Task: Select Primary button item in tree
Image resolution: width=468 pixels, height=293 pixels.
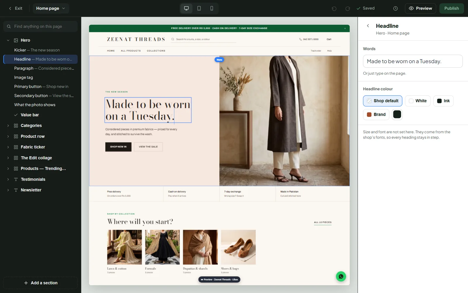Action: 40,86
